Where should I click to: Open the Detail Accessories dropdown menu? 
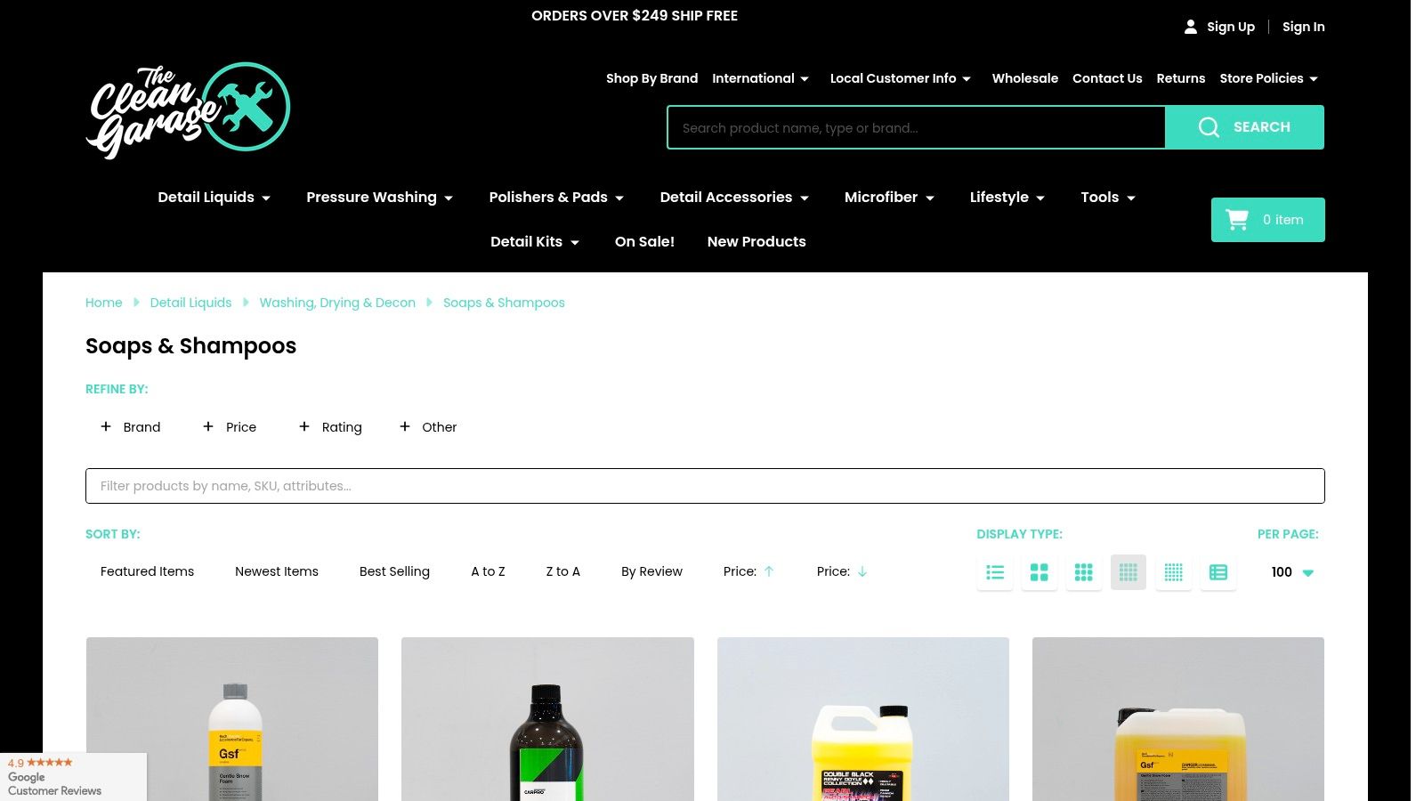734,198
